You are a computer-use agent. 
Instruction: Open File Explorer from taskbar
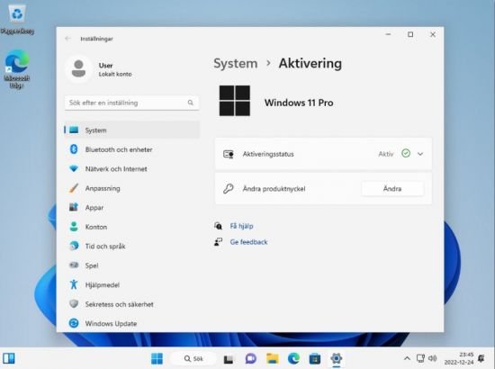[x=273, y=358]
